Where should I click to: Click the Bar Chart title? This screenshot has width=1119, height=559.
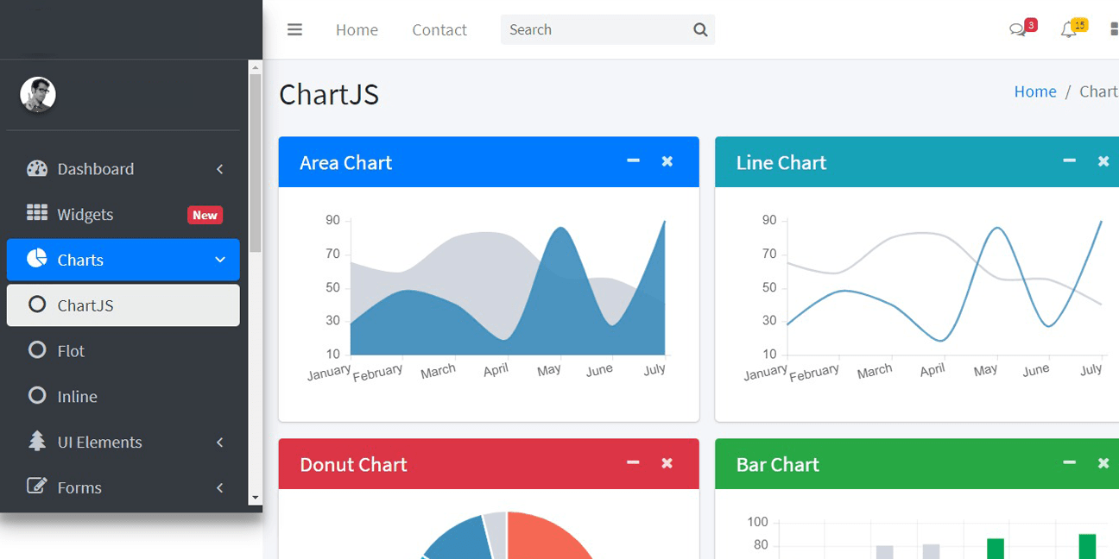point(777,465)
